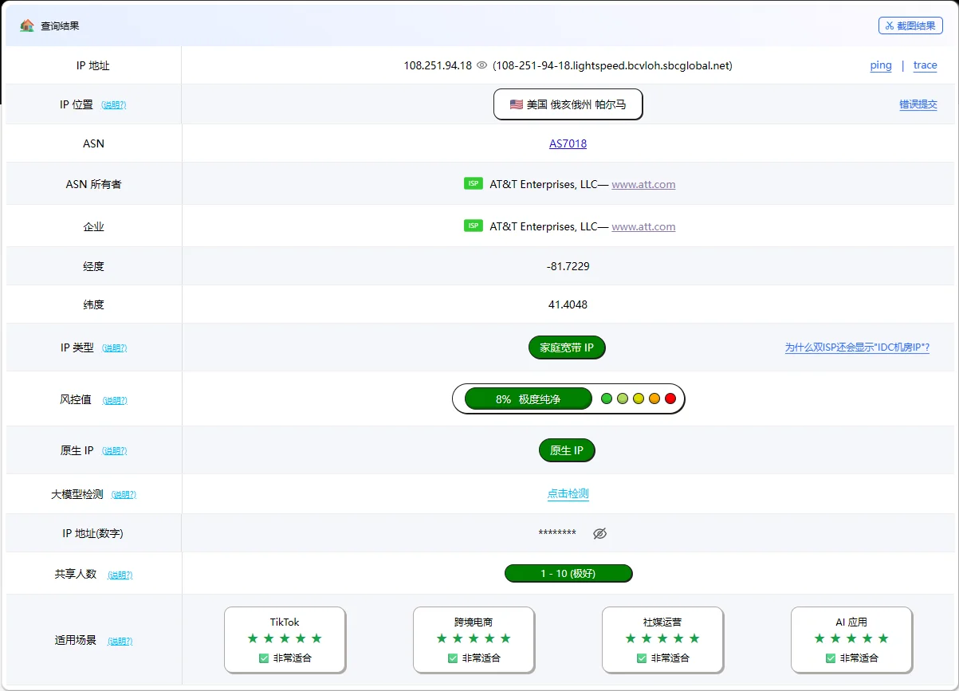Image resolution: width=959 pixels, height=691 pixels.
Task: Open the 为什么双ISP还会显示"IDC机房IP"? link
Action: [x=857, y=347]
